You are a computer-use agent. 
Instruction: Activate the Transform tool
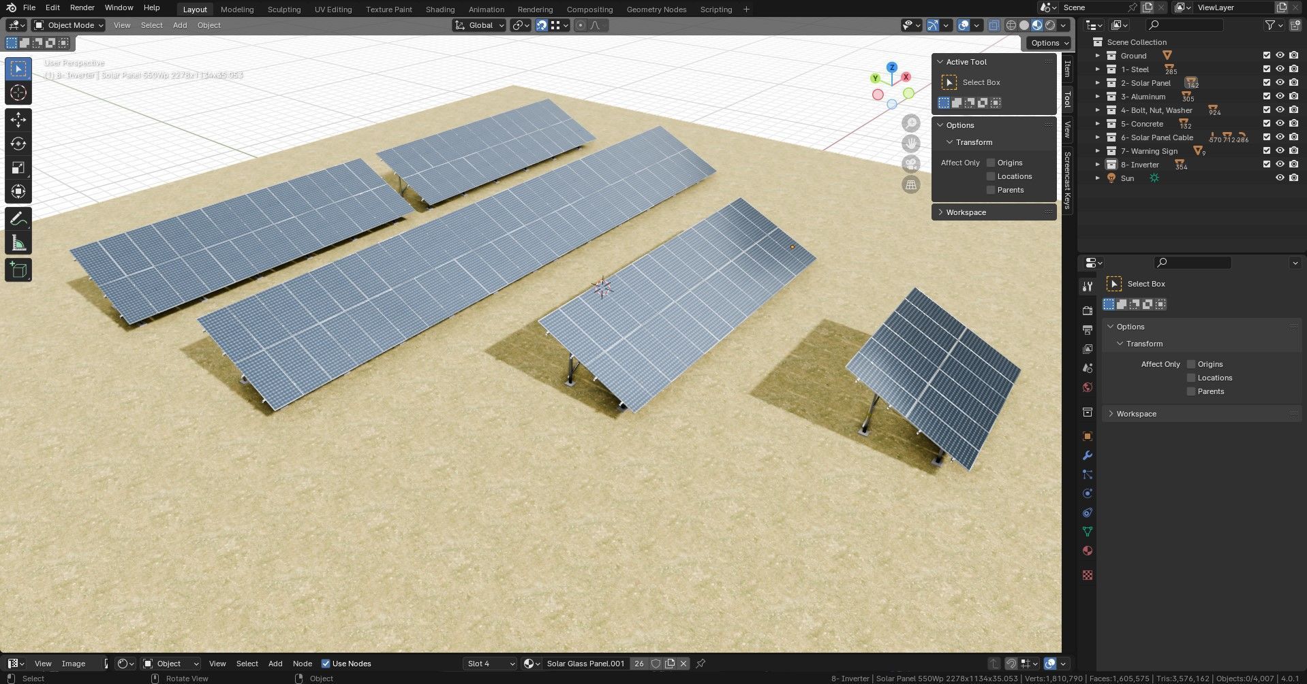tap(18, 191)
